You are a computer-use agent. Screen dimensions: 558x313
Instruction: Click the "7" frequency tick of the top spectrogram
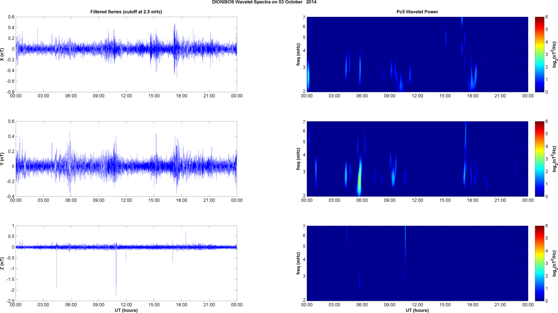(304, 18)
